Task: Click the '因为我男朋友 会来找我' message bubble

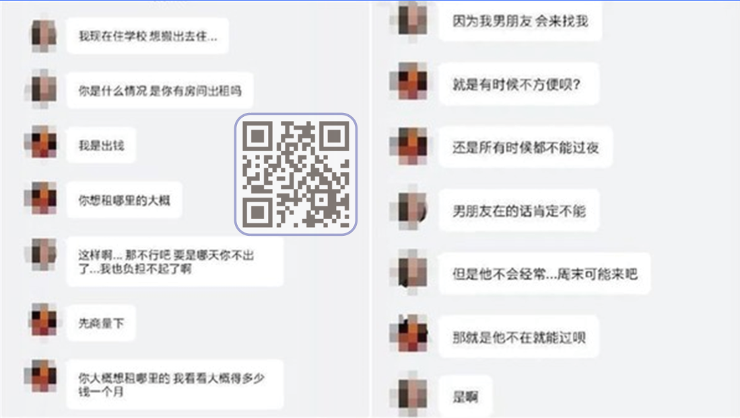Action: coord(520,21)
